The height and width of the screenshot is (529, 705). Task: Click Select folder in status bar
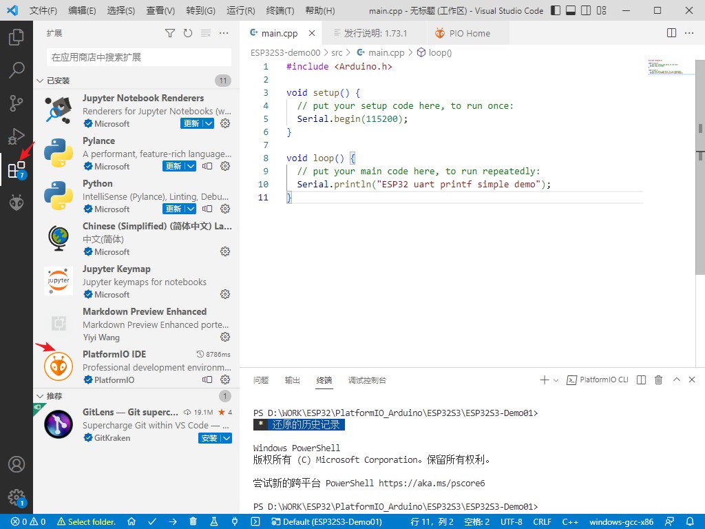point(86,522)
